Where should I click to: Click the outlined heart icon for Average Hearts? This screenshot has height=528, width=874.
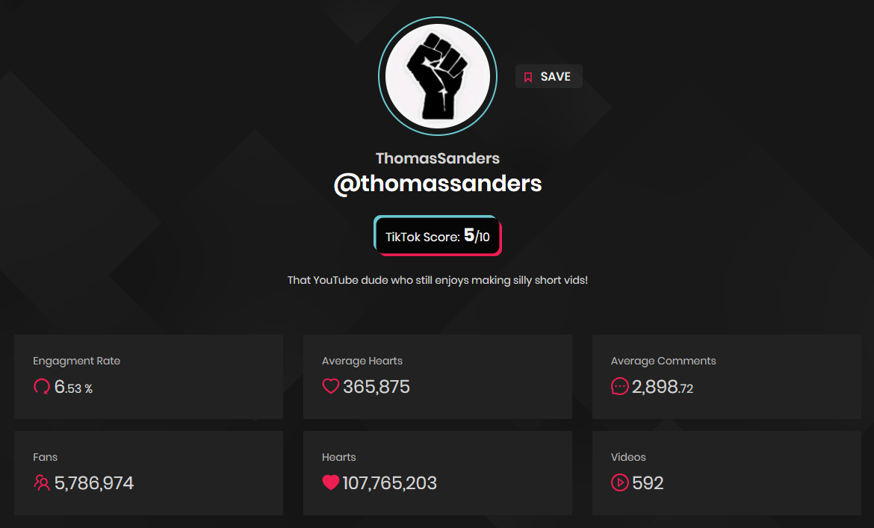330,386
